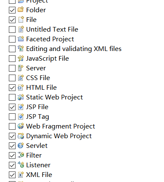The width and height of the screenshot is (164, 182).
Task: Check the CSS File checkbox
Action: (x=12, y=78)
